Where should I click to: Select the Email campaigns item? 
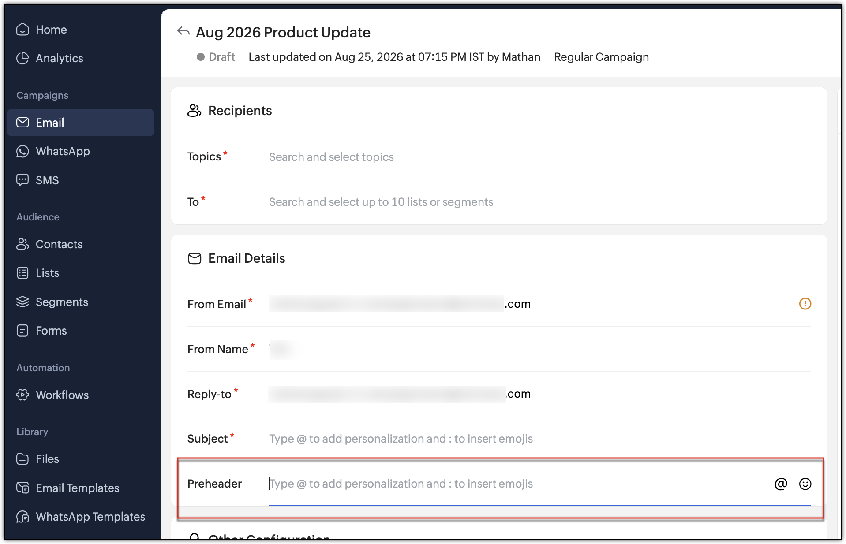81,123
